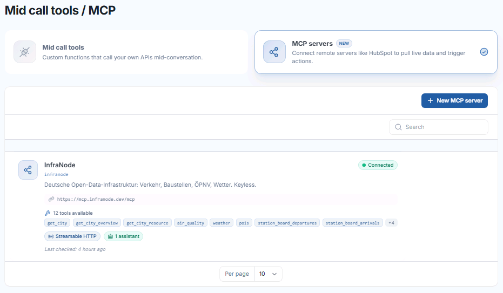Image resolution: width=503 pixels, height=293 pixels.
Task: Click the Deutsche Open-Data-Infrastruktur description text
Action: pyautogui.click(x=150, y=185)
